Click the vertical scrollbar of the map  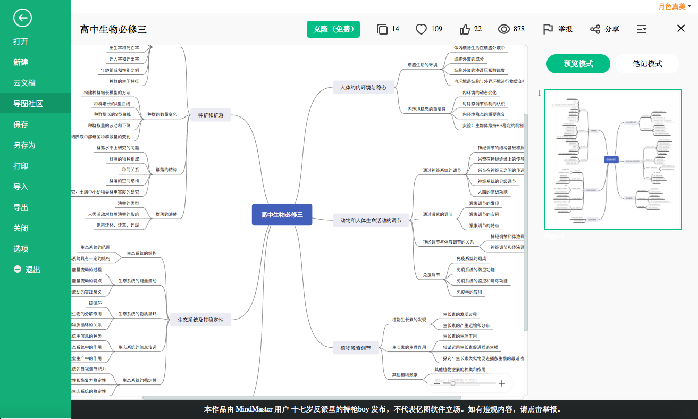(x=526, y=222)
